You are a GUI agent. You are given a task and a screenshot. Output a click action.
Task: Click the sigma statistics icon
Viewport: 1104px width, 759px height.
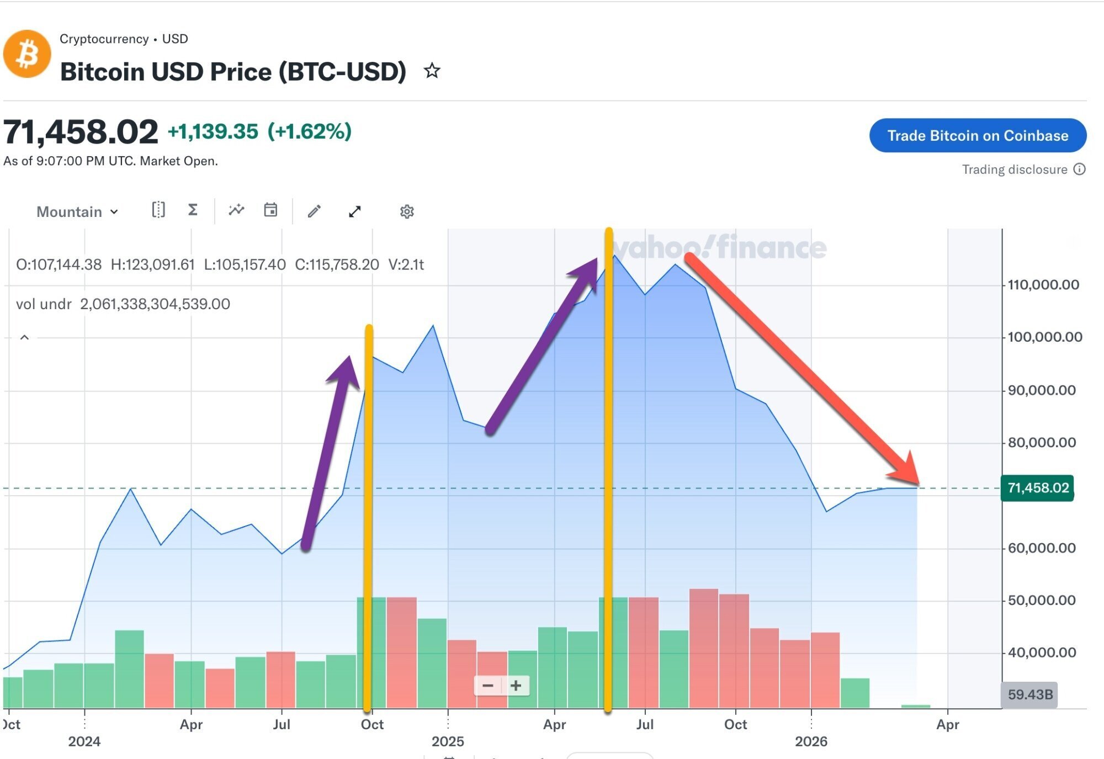193,210
